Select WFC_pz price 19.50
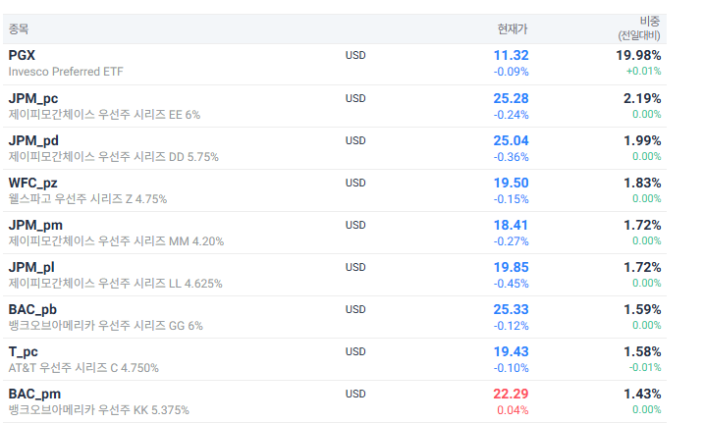Screen dimensions: 704x423 [511, 183]
